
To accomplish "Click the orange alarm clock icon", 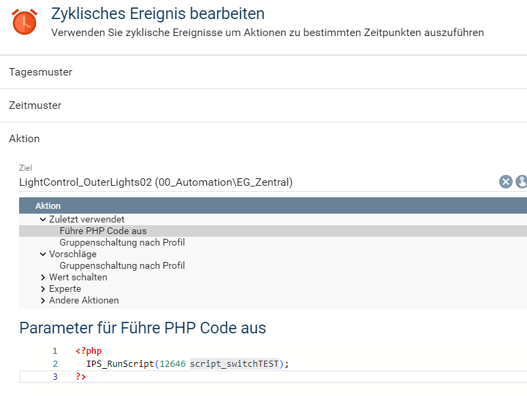I will (25, 22).
